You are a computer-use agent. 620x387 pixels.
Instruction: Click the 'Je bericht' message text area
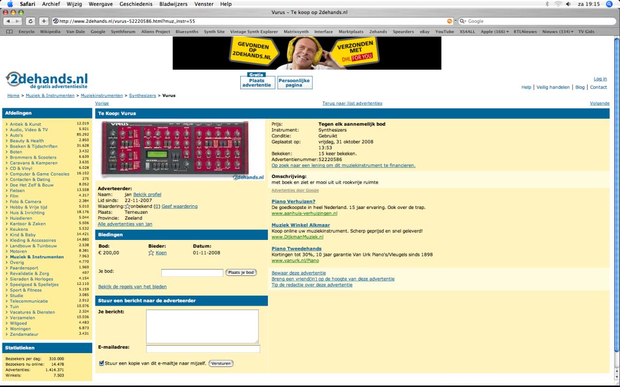click(x=202, y=327)
